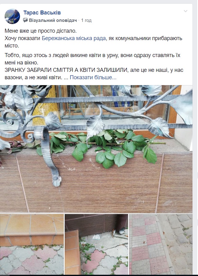Open the post options chevron menu
Viewport: 198px width, 276px height.
click(x=185, y=11)
